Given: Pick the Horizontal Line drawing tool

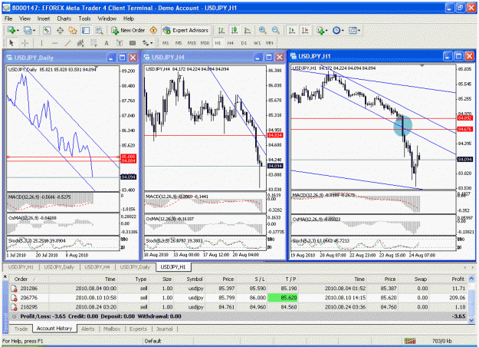Looking at the screenshot, I should [x=54, y=43].
